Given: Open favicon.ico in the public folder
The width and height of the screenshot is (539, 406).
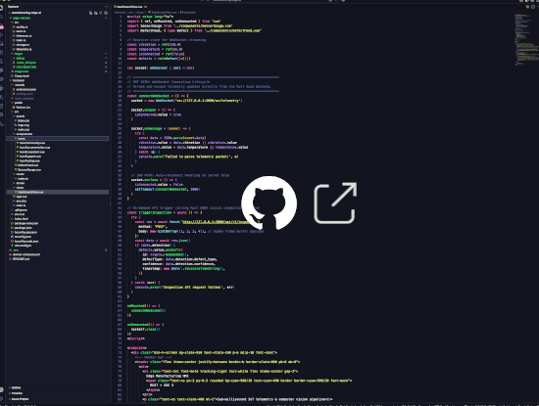Looking at the screenshot, I should 24,107.
